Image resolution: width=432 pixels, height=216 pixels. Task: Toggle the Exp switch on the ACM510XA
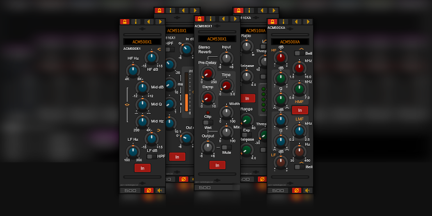click(246, 135)
